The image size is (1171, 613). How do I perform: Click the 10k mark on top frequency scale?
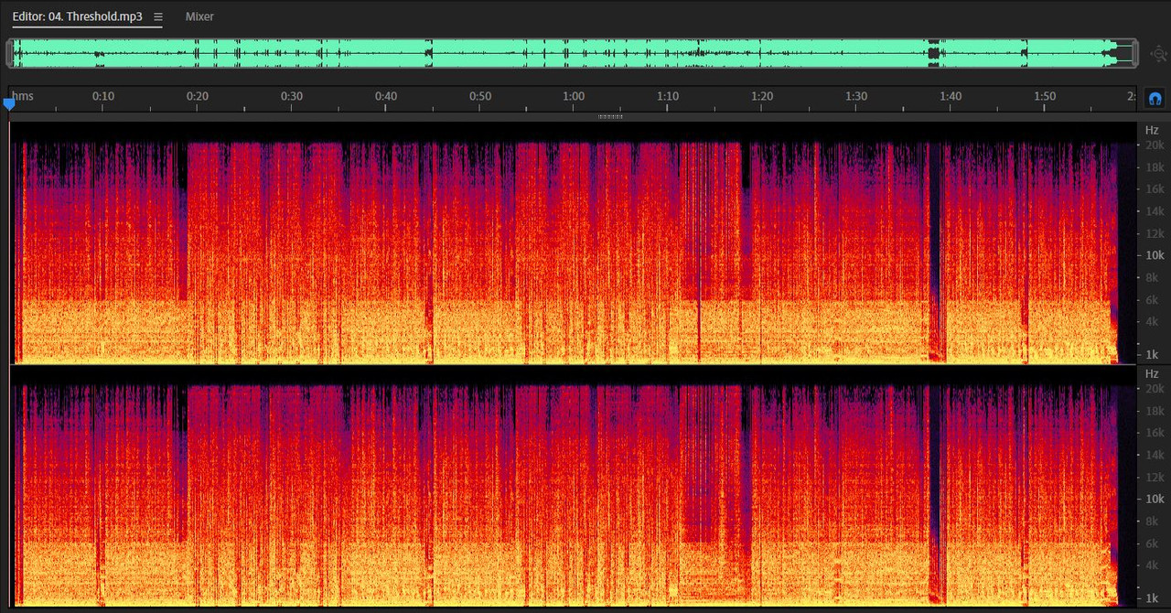1155,255
